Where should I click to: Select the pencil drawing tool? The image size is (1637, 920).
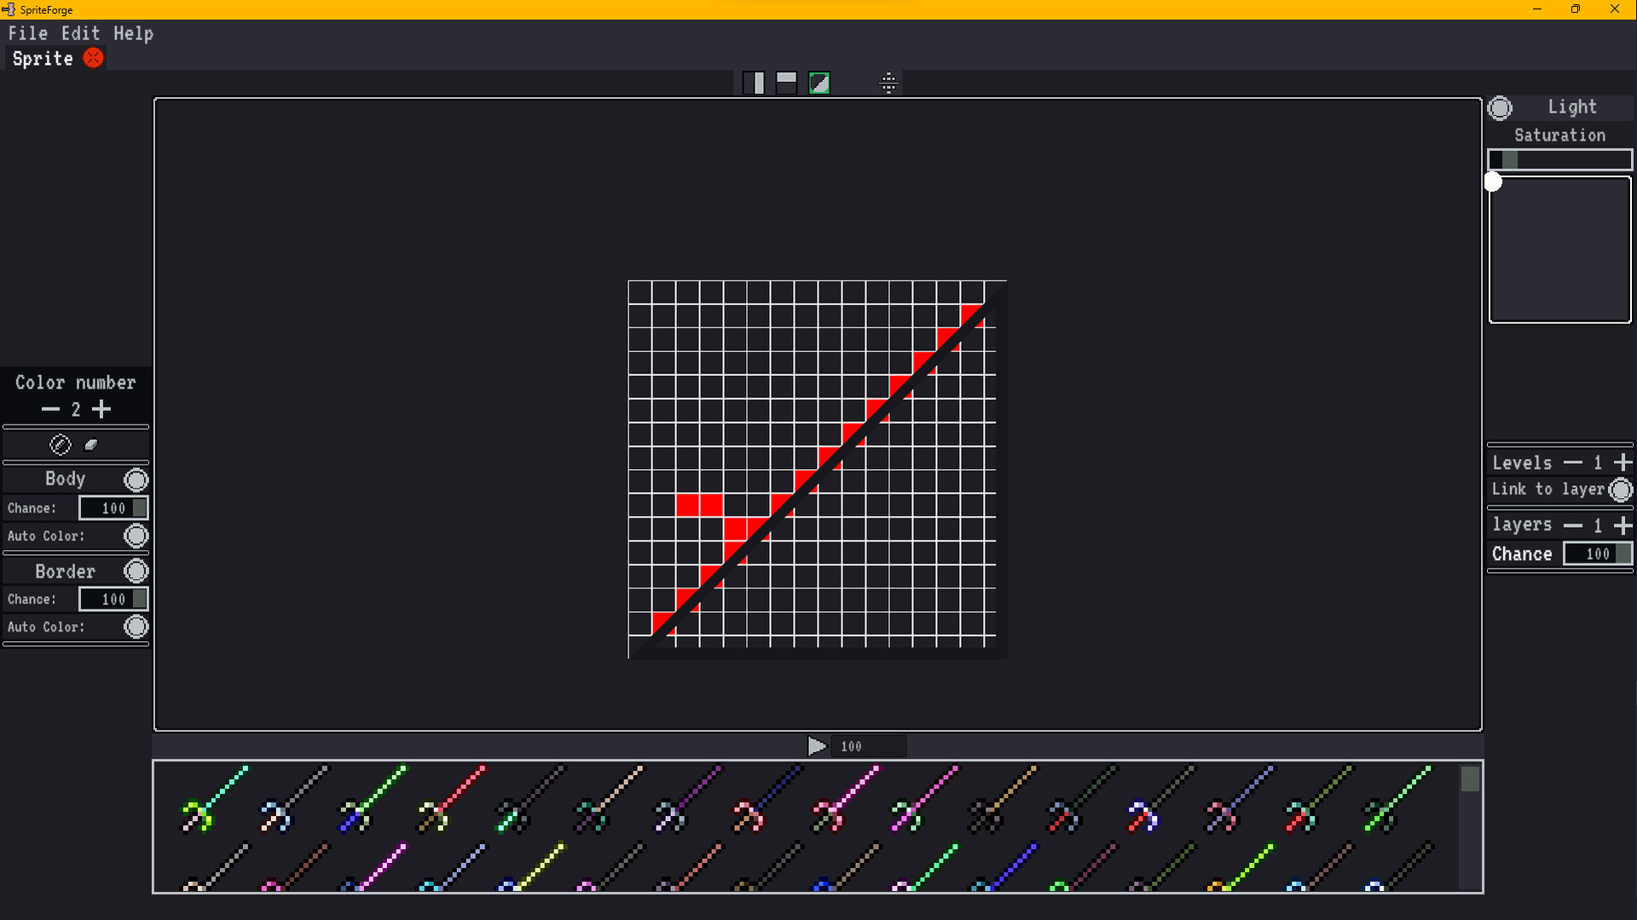61,444
